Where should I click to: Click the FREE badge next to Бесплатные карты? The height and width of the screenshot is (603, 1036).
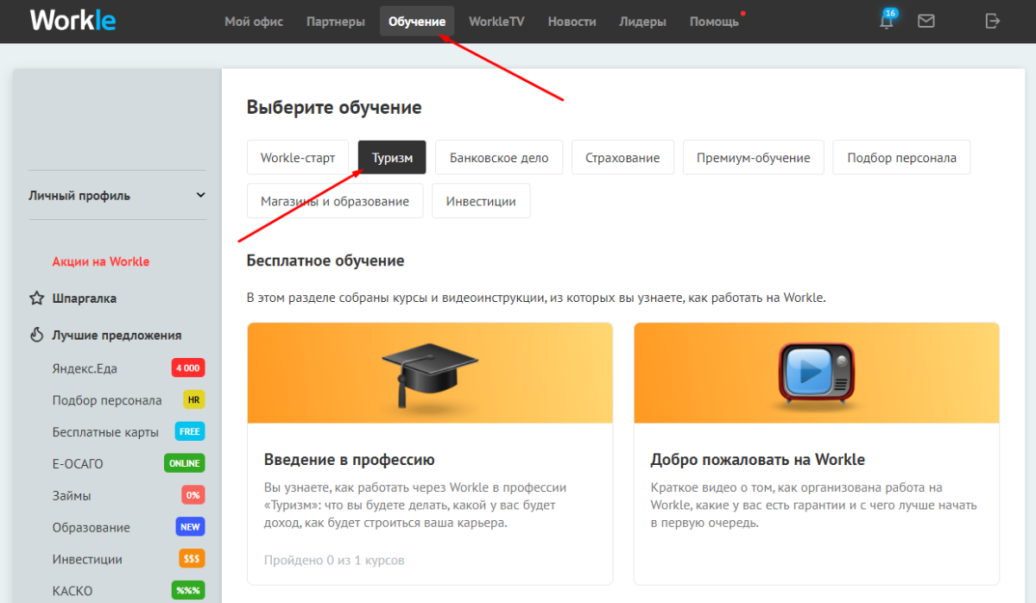coord(189,430)
